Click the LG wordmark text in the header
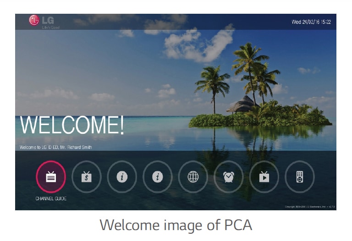 tap(48, 21)
